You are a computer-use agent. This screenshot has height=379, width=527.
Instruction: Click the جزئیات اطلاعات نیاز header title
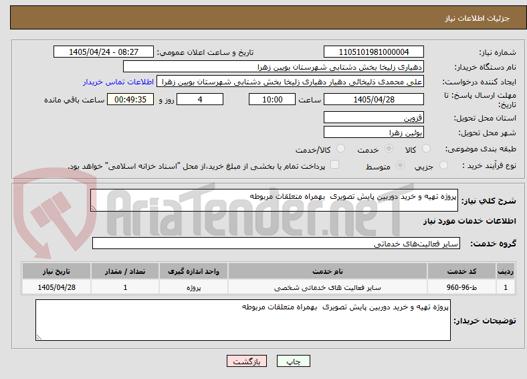pos(478,18)
